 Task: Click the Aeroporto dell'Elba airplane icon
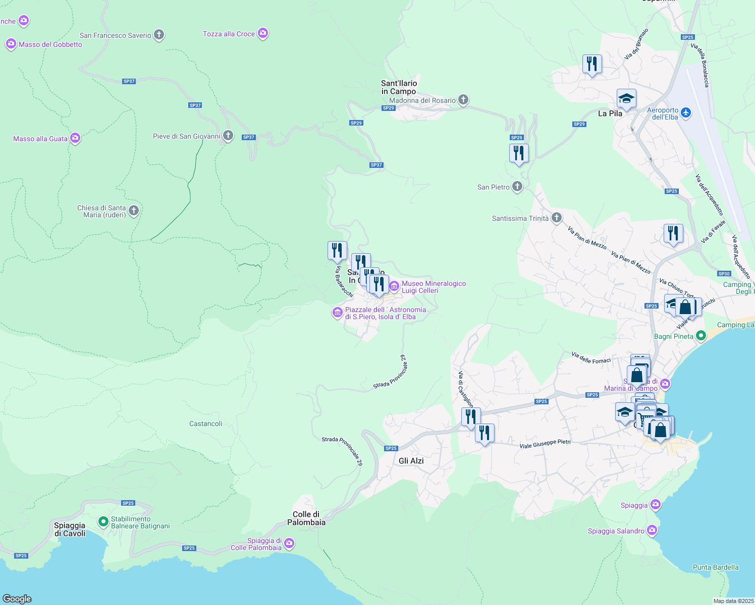[686, 113]
